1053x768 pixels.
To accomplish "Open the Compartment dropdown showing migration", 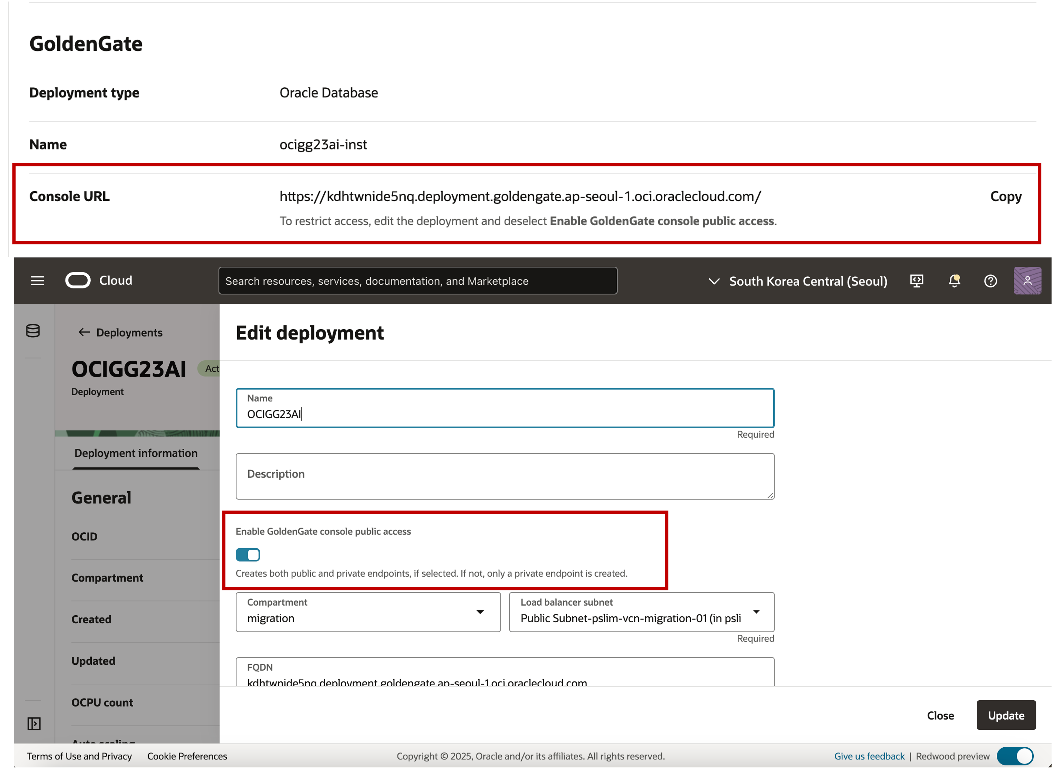I will (368, 612).
